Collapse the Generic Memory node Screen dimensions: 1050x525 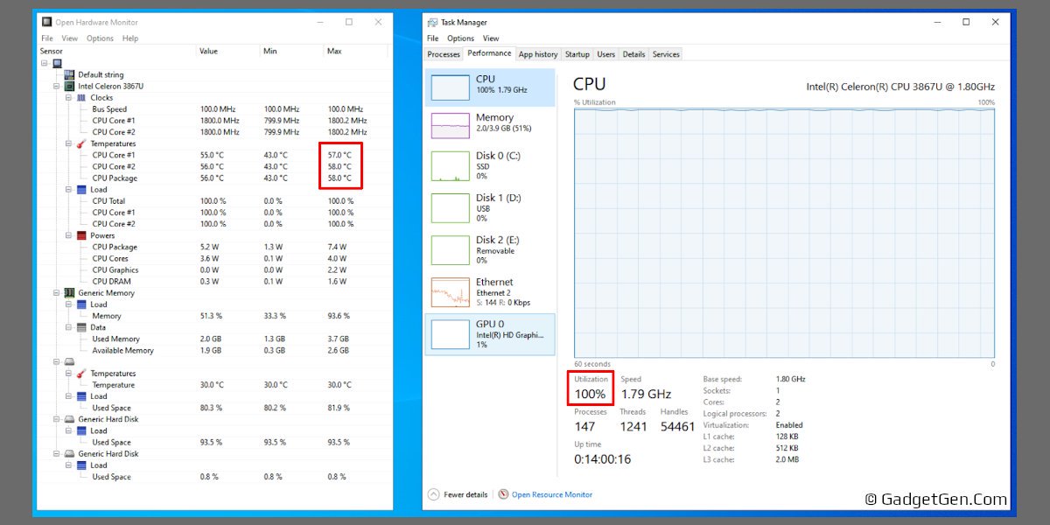coord(56,292)
